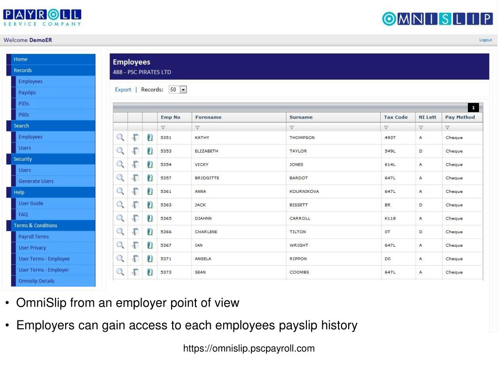Click the teal book icon for Anna Kournikova
This screenshot has width=498, height=373.
point(150,191)
